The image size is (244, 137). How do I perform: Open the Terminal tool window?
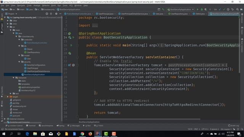pos(31,126)
